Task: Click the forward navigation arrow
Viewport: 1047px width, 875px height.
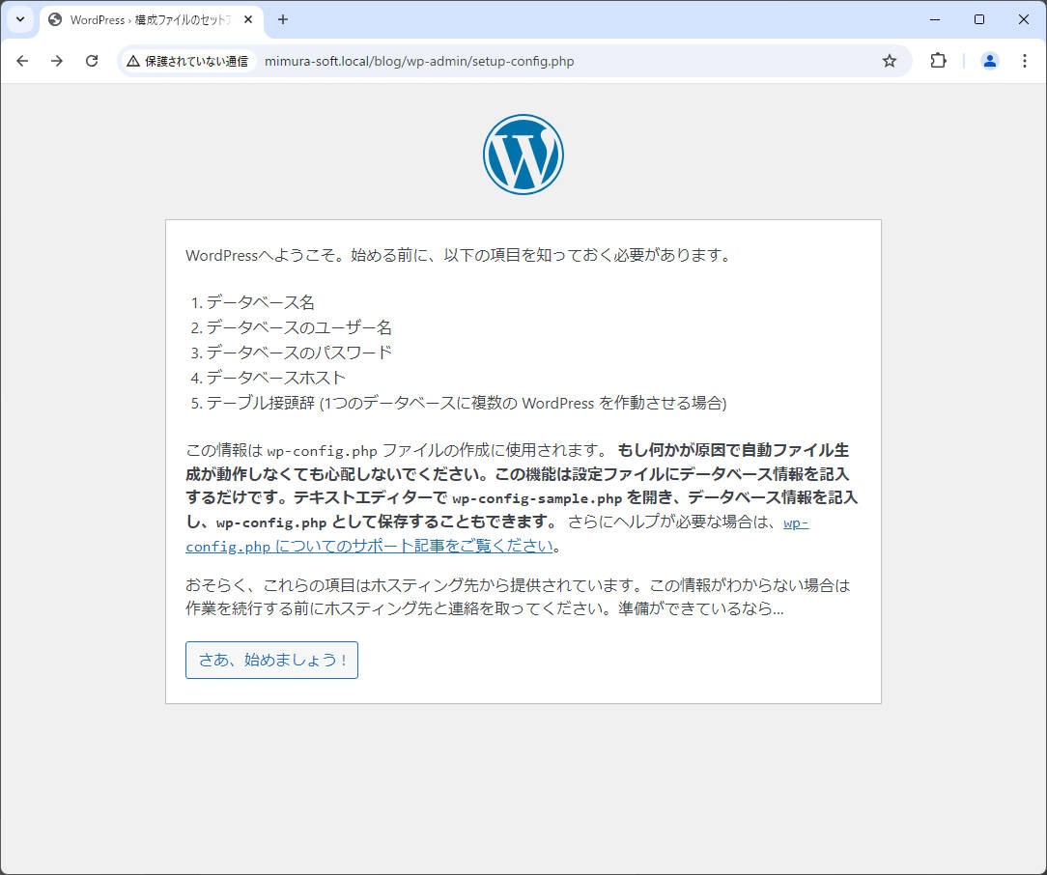Action: (57, 60)
